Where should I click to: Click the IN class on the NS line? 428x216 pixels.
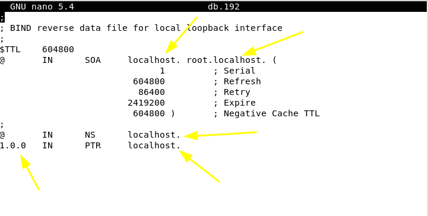pyautogui.click(x=47, y=135)
